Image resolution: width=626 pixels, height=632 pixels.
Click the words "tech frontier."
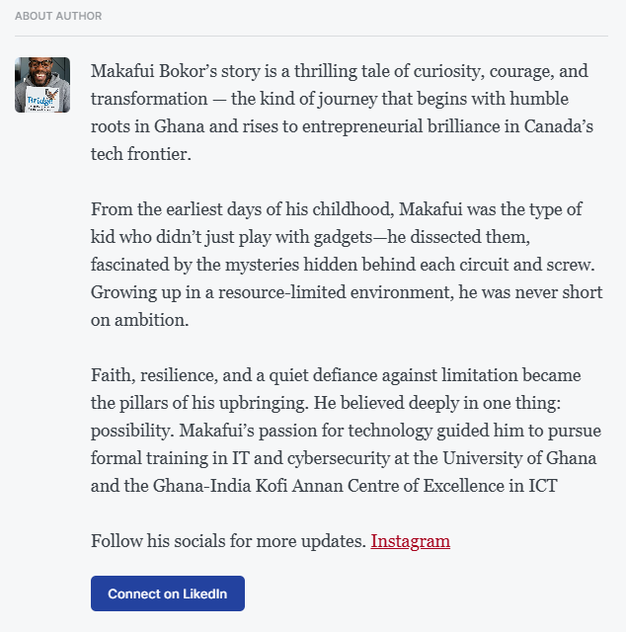pos(141,155)
